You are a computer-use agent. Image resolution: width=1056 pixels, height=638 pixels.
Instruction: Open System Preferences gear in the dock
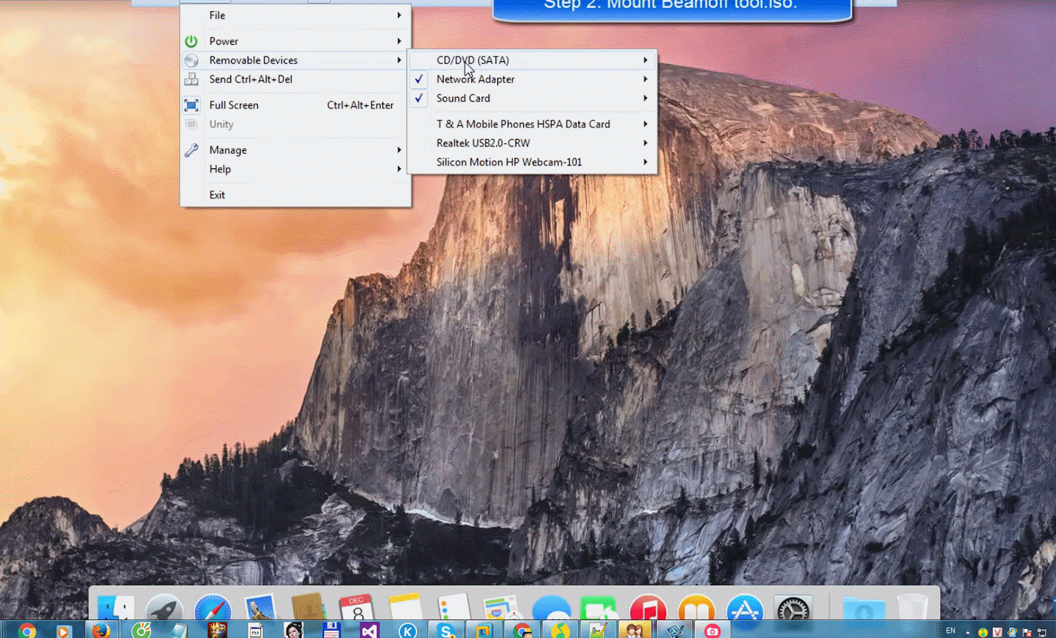pyautogui.click(x=793, y=608)
